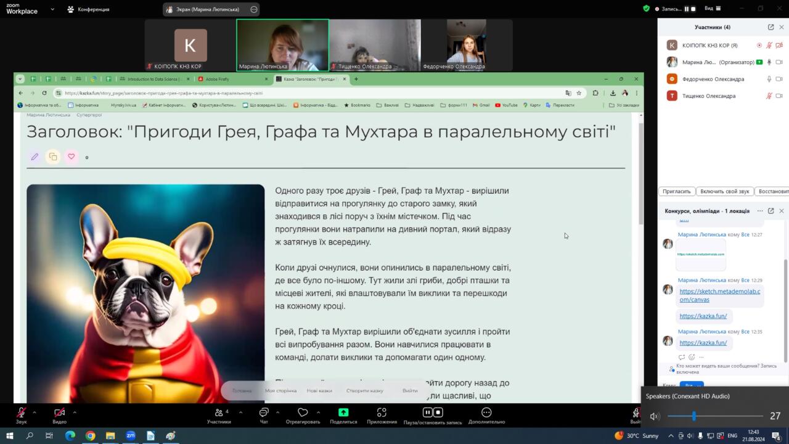Mute speakers via volume overlay icon
The image size is (789, 444).
[x=655, y=416]
